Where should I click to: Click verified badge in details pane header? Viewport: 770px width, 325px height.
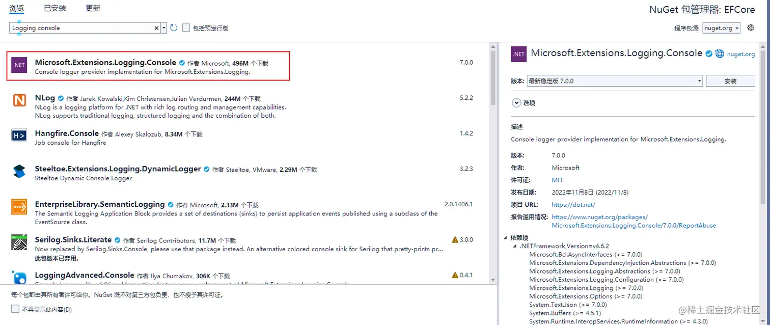tap(709, 53)
